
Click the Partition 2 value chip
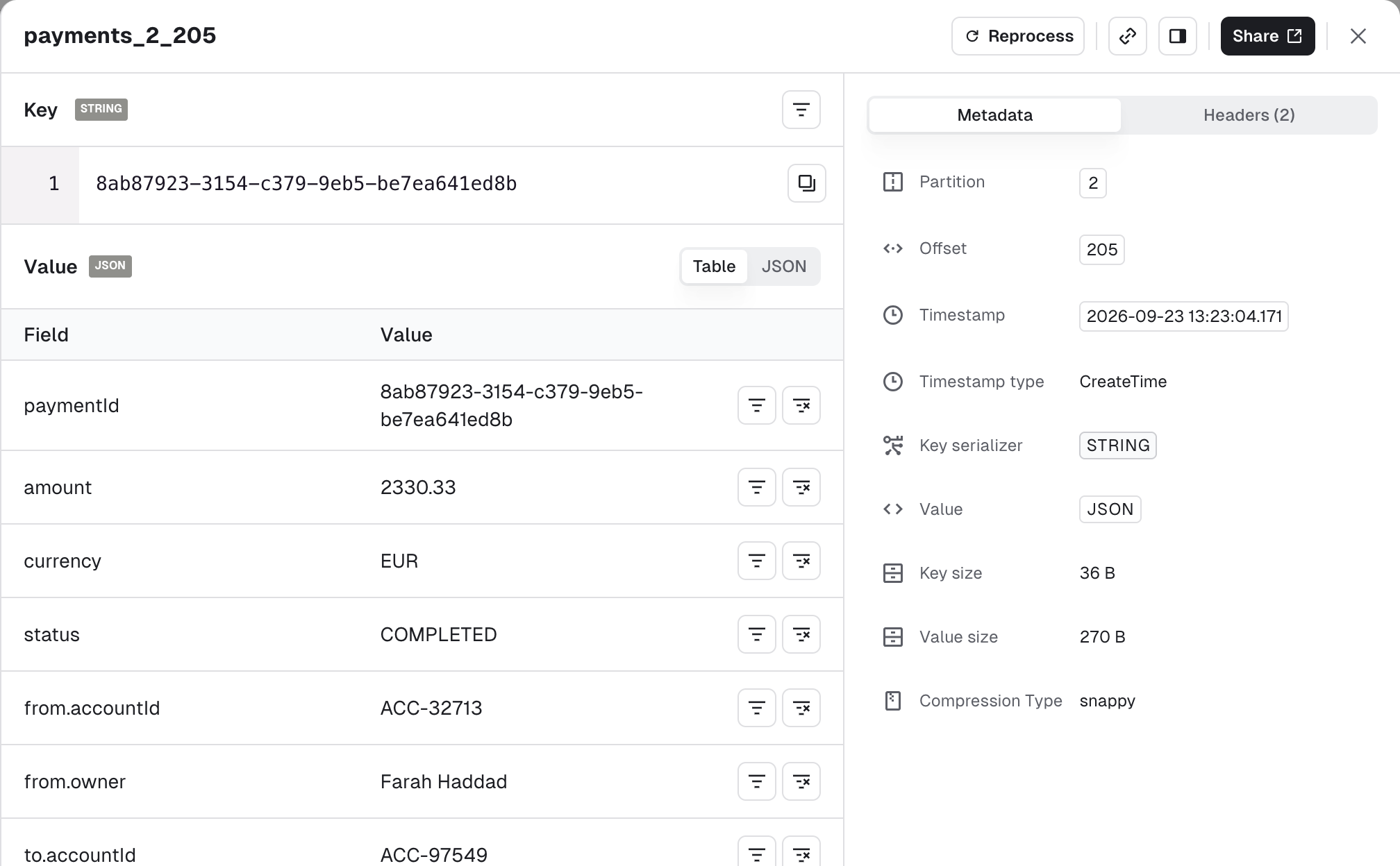tap(1092, 183)
